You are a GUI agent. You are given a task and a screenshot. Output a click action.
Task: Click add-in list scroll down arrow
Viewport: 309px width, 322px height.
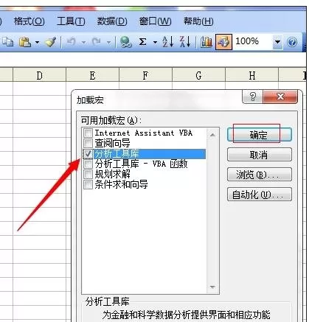pos(212,287)
